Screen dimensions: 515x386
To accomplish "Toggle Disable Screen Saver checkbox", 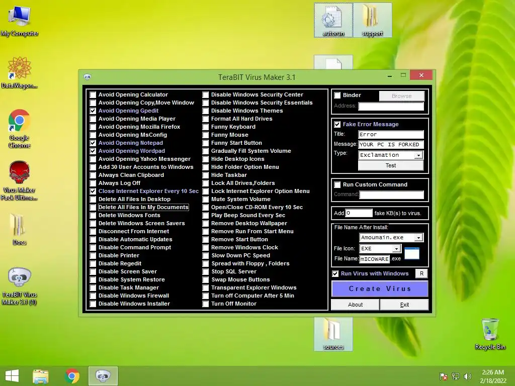I will [93, 272].
